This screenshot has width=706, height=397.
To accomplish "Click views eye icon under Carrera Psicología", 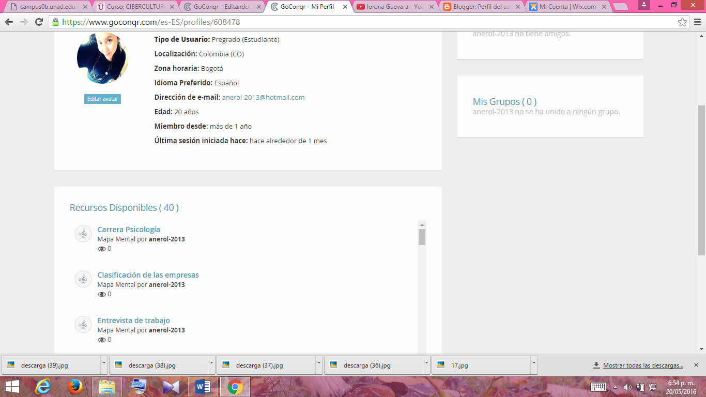I will (101, 249).
